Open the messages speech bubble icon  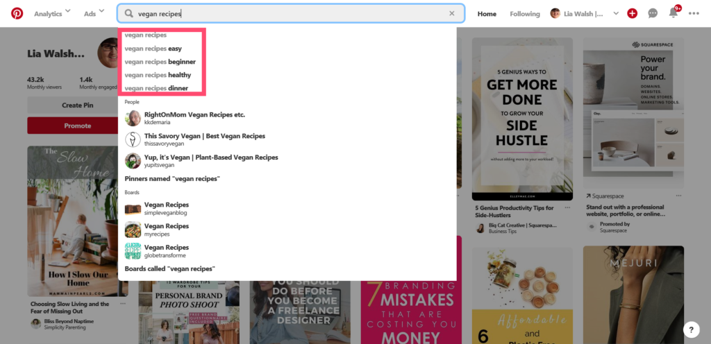(653, 14)
